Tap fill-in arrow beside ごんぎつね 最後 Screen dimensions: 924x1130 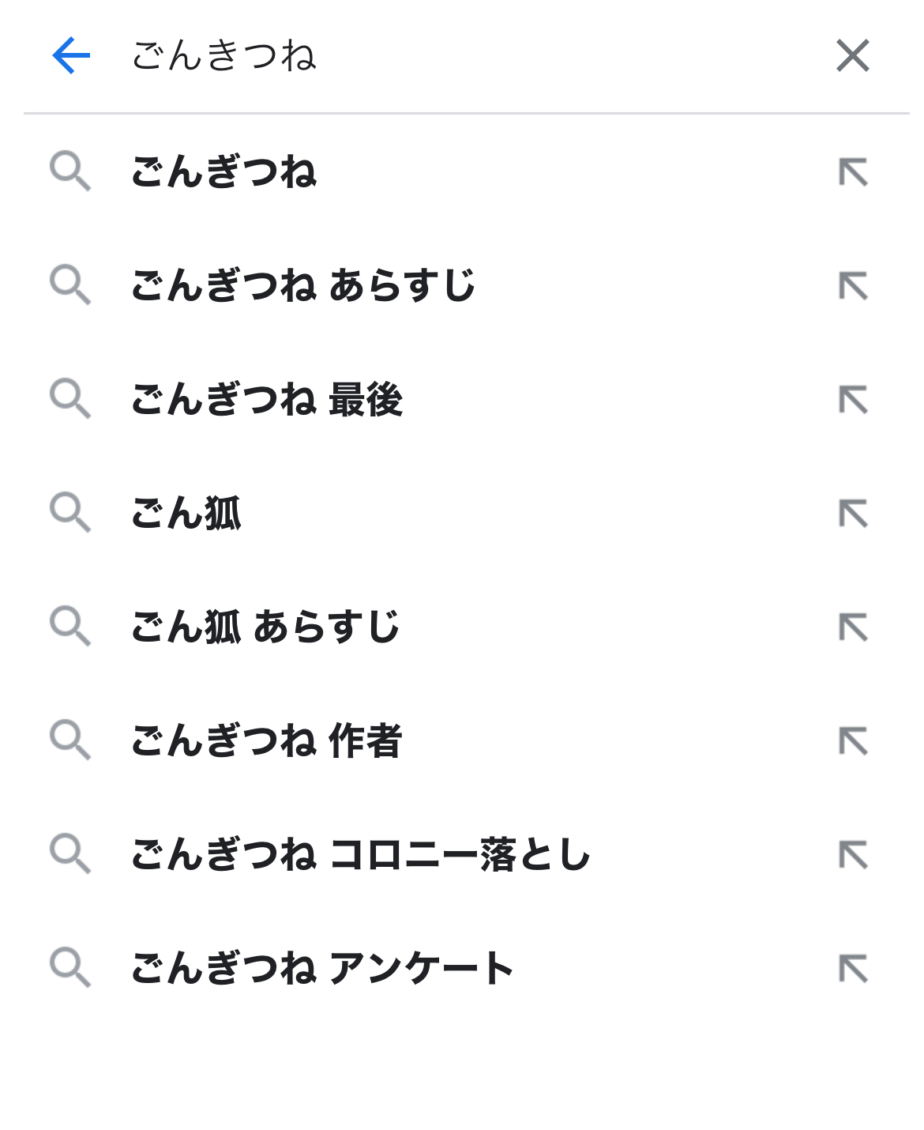853,399
